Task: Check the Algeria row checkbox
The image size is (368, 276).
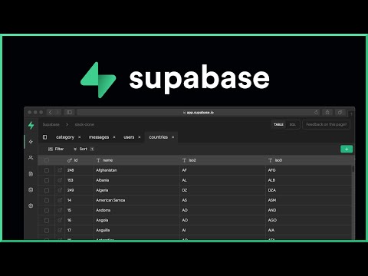Action: click(x=47, y=190)
